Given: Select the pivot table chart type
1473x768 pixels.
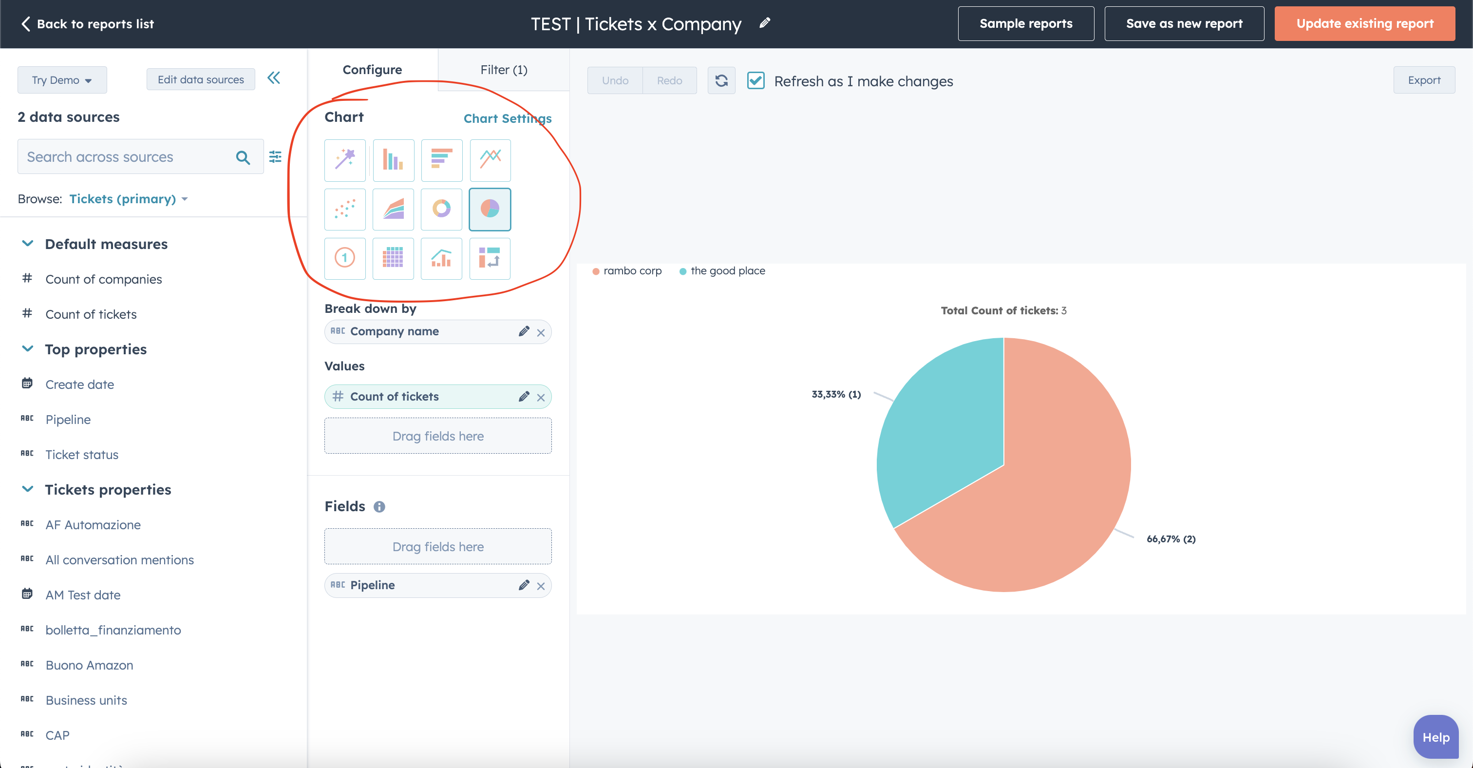Looking at the screenshot, I should tap(393, 258).
